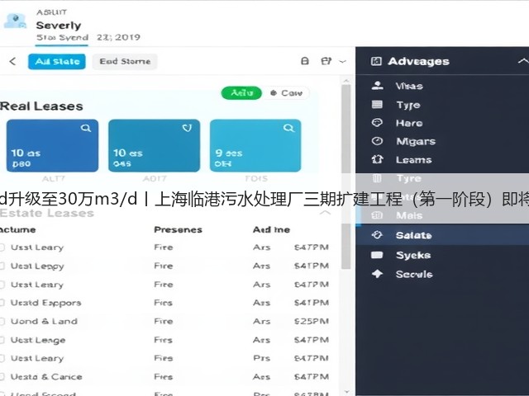The image size is (529, 396).
Task: Click the back arrow icon
Action: [13, 61]
